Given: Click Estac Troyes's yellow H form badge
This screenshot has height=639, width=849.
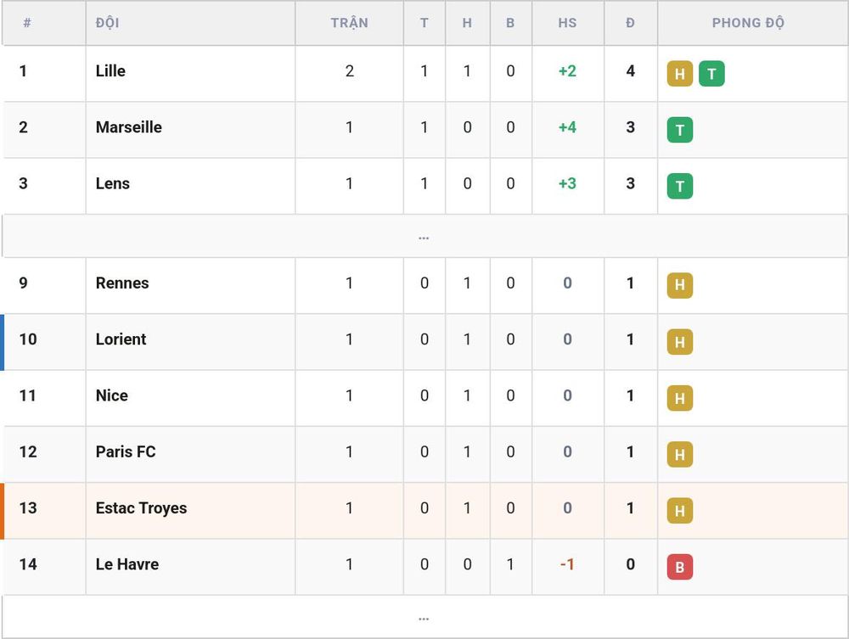Looking at the screenshot, I should click(679, 510).
